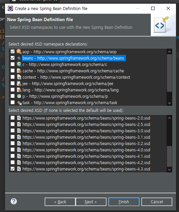This screenshot has height=212, width=179.
Task: Click the spring-beans-4.1.xsd file icon
Action: coord(19,156)
